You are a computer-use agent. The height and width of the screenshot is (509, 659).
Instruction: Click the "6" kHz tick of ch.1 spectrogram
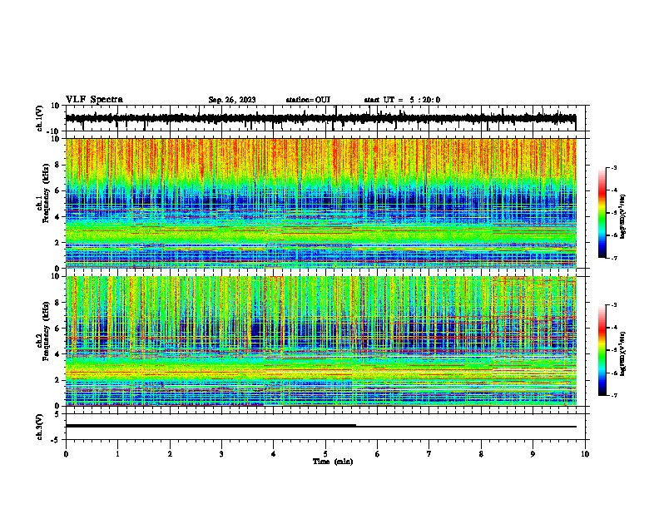tap(57, 190)
